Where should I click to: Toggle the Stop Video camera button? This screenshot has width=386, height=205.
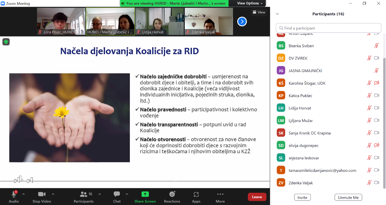tap(42, 194)
